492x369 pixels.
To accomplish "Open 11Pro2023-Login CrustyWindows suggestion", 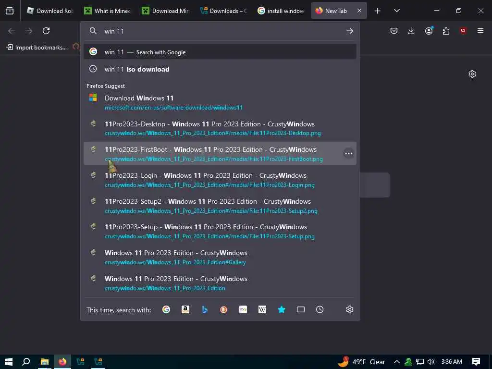I will click(x=220, y=180).
